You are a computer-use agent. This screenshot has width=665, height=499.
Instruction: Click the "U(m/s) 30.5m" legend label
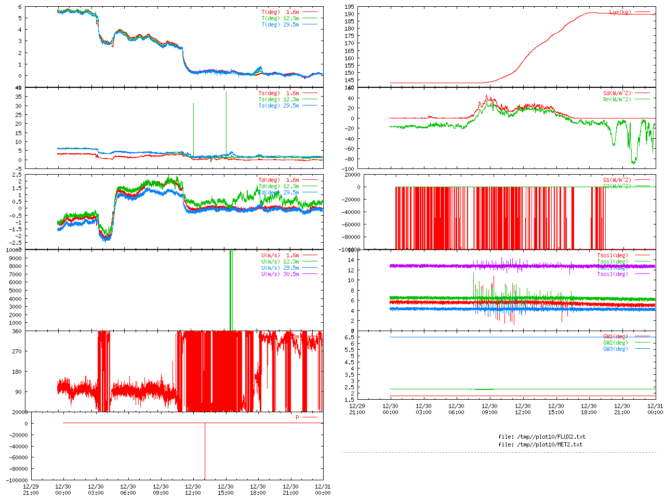pyautogui.click(x=280, y=274)
